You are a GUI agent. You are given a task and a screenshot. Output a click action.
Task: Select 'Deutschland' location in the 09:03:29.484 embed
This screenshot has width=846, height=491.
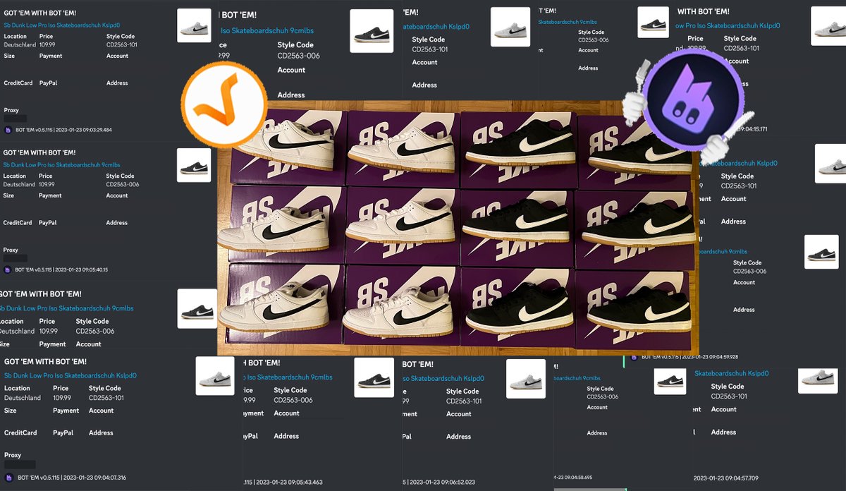pos(19,45)
